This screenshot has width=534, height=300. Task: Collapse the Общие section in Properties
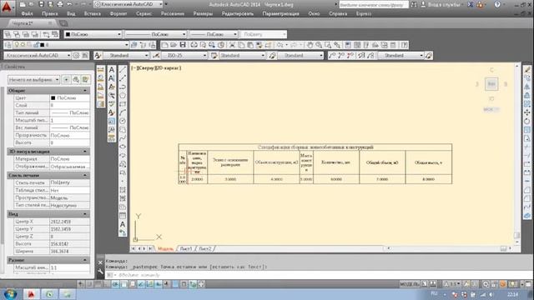(x=85, y=91)
